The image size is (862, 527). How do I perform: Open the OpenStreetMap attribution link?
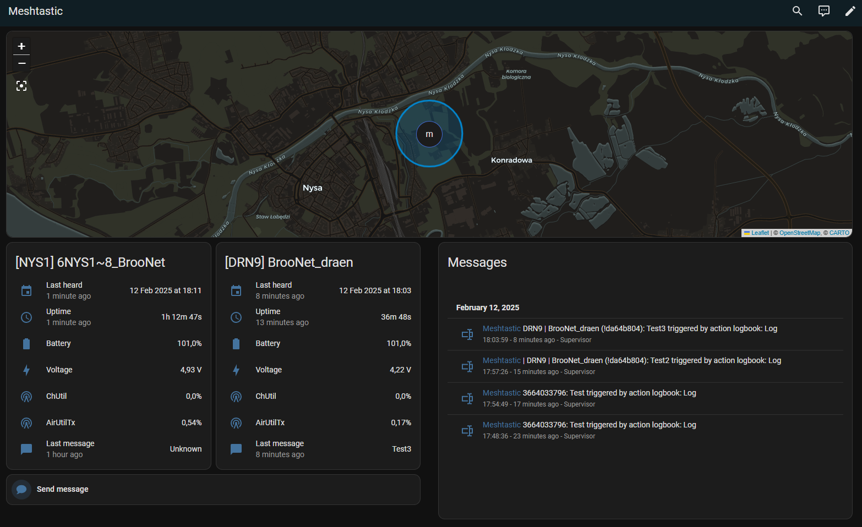(799, 233)
